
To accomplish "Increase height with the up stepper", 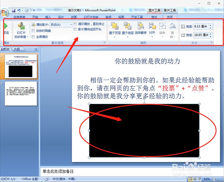I will pos(210,25).
